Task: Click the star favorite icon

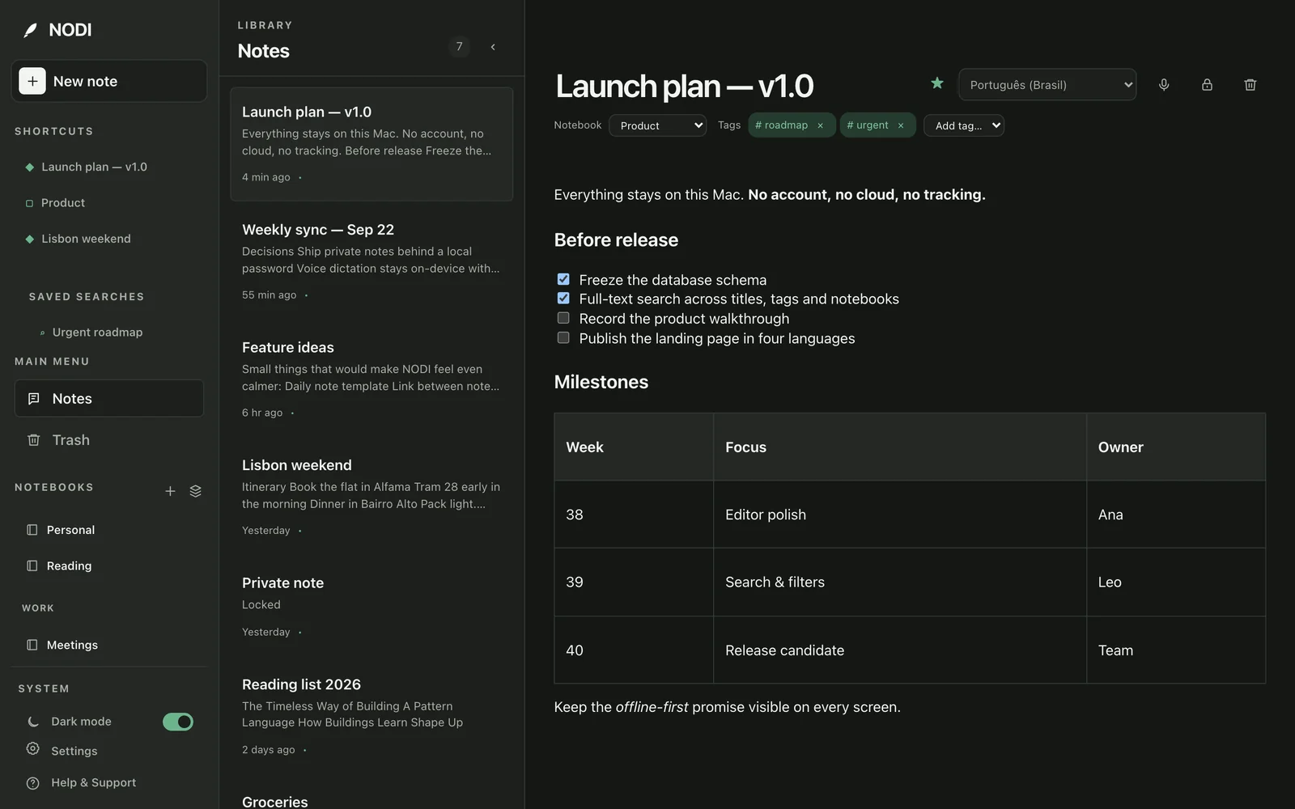Action: [937, 83]
